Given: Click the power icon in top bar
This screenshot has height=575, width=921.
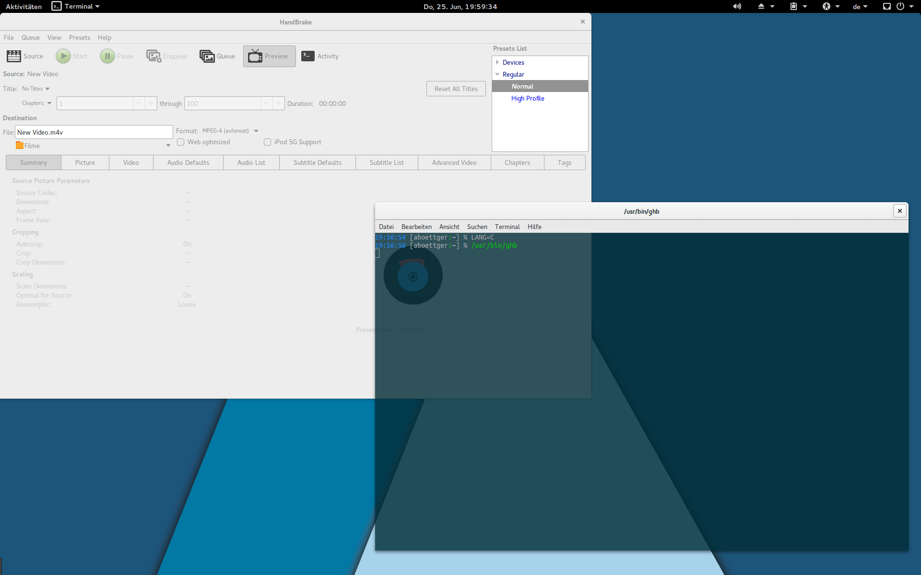Looking at the screenshot, I should [x=900, y=6].
